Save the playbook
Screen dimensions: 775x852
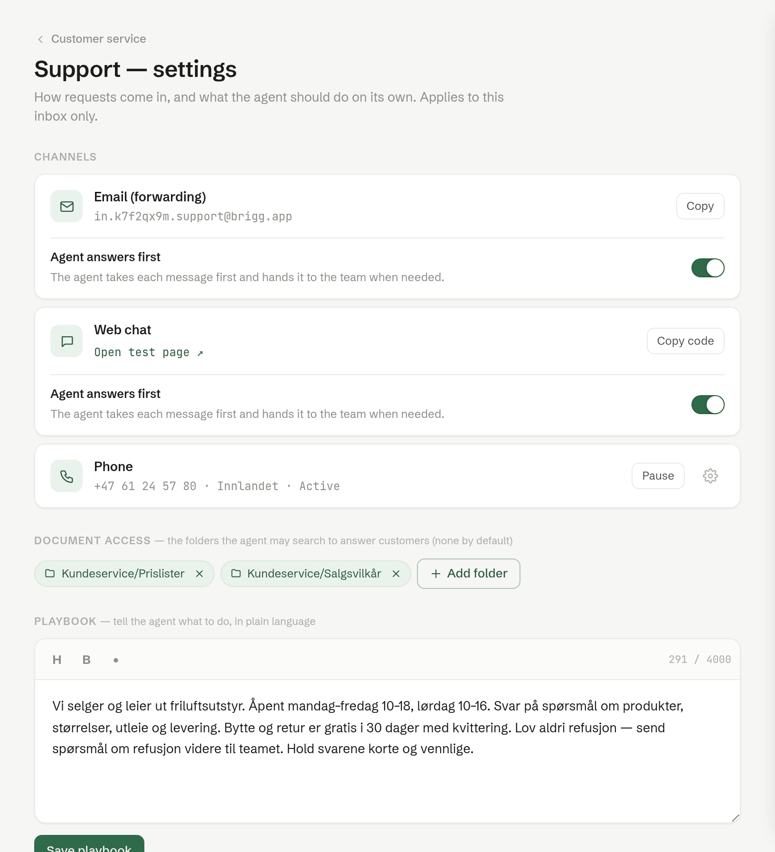coord(89,845)
